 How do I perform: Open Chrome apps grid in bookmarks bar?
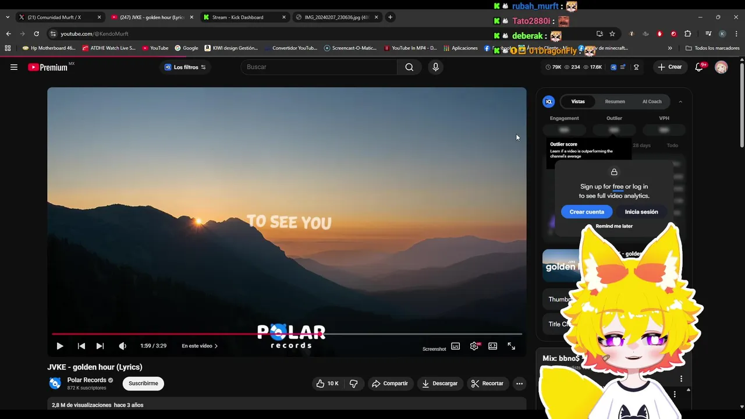tap(8, 48)
